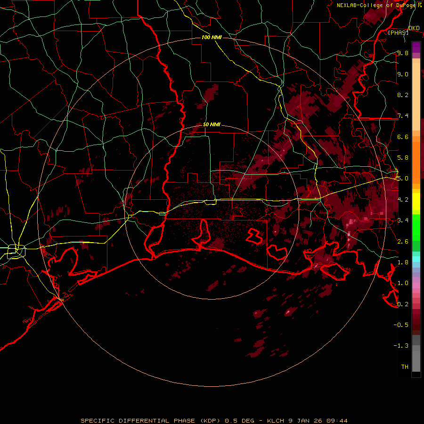Click the 6.6 scale value
The height and width of the screenshot is (424, 424).
click(x=403, y=137)
